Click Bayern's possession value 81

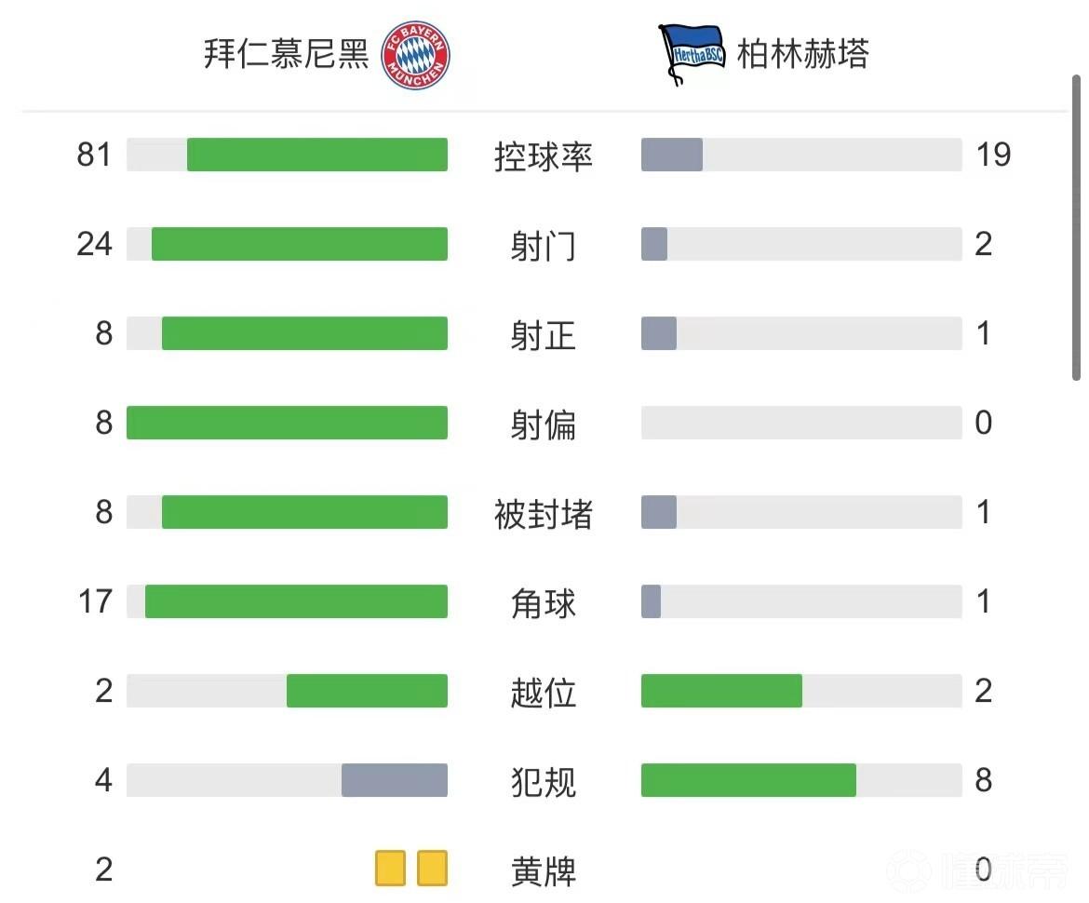click(94, 155)
